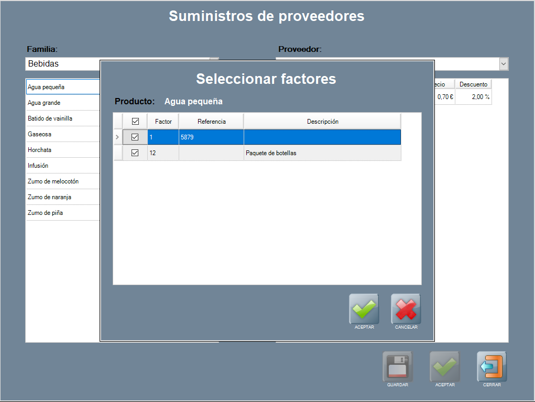This screenshot has height=402, width=535.
Task: Click the Guardar floppy disk icon
Action: [397, 366]
